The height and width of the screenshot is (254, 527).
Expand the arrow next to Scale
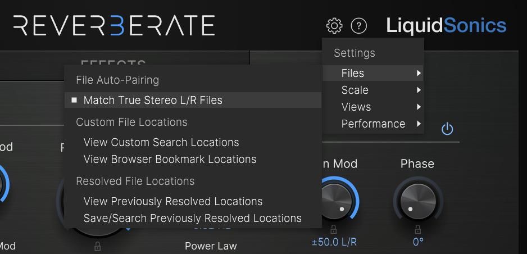click(419, 90)
